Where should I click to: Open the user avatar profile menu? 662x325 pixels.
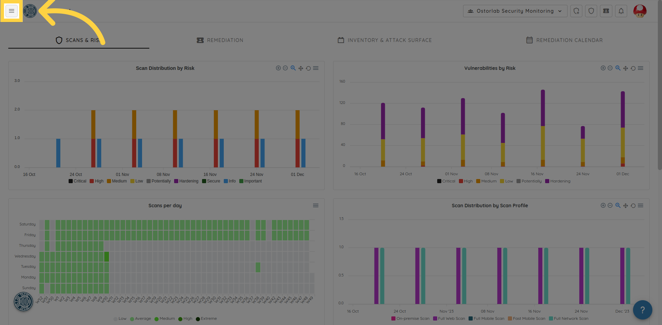640,11
